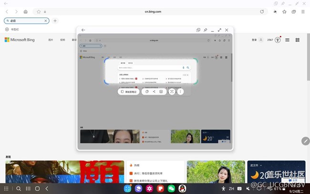The image size is (310, 194).
Task: Open new tab with plus button
Action: (x=55, y=21)
